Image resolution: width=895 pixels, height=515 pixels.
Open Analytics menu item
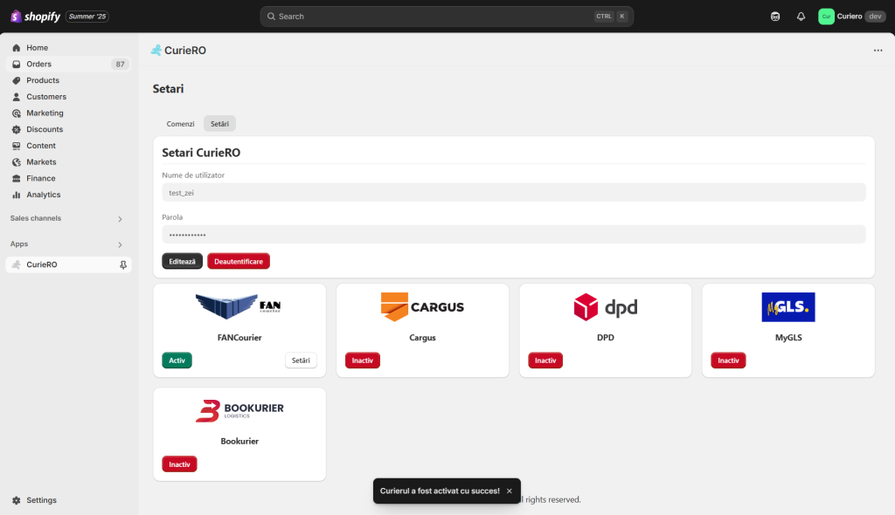pyautogui.click(x=44, y=195)
